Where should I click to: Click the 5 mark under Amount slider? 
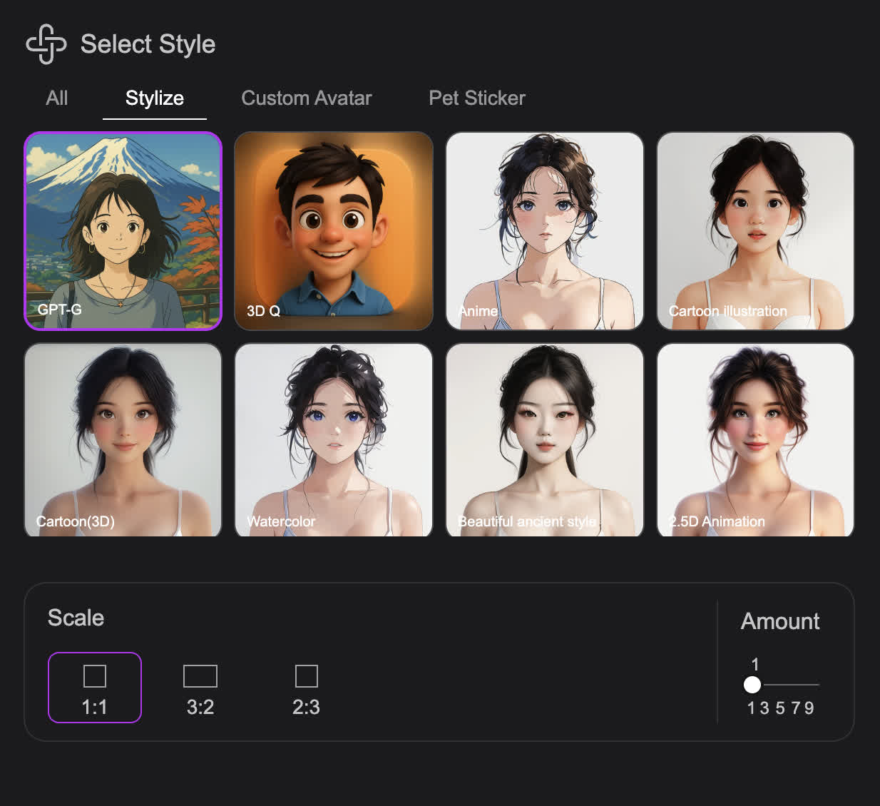[779, 708]
